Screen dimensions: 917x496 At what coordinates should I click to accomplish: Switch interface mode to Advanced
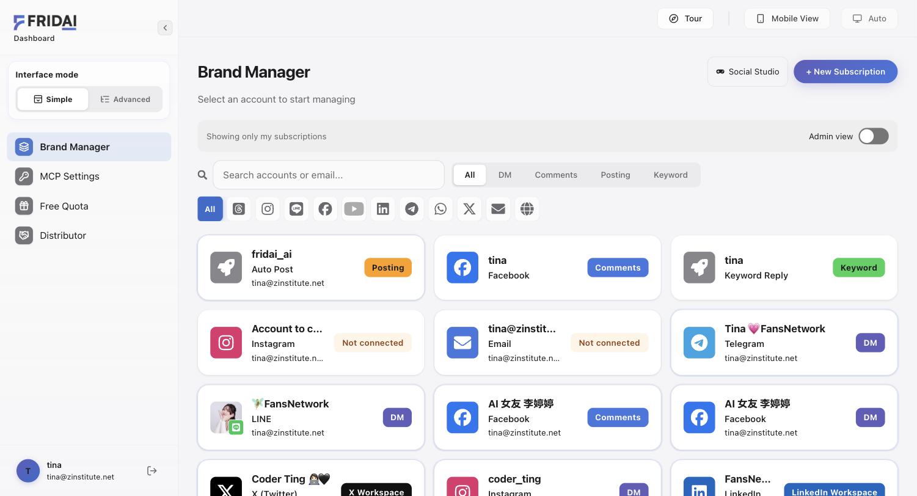pyautogui.click(x=125, y=100)
